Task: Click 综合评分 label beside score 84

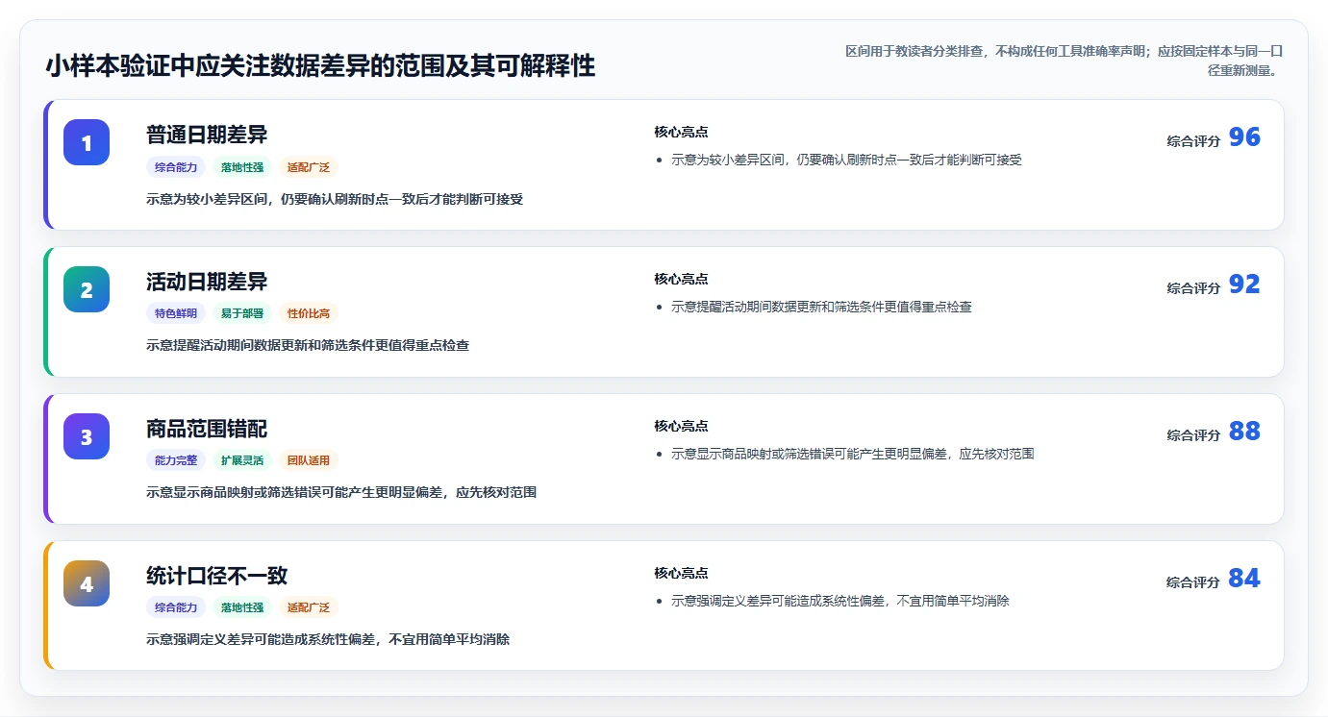Action: pyautogui.click(x=1193, y=581)
